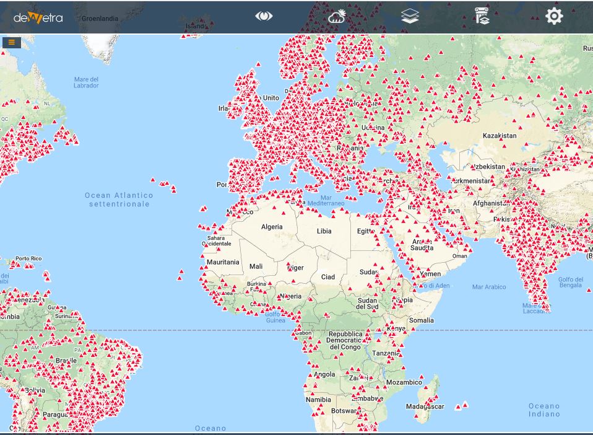Expand the orange hamburger side panel
The height and width of the screenshot is (435, 593).
click(x=11, y=42)
